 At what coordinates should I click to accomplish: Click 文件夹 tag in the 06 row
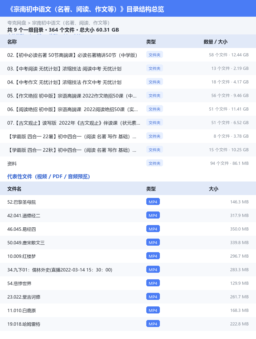[155, 109]
